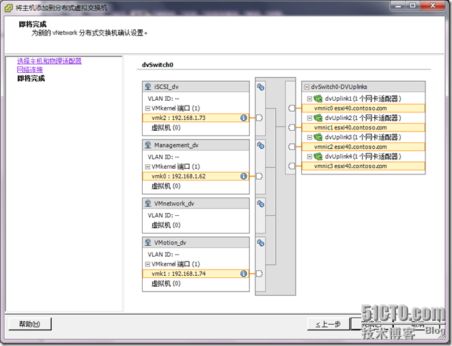The image size is (452, 346).
Task: Click 虚拟机 (0) under iSCSI_dv
Action: point(166,127)
